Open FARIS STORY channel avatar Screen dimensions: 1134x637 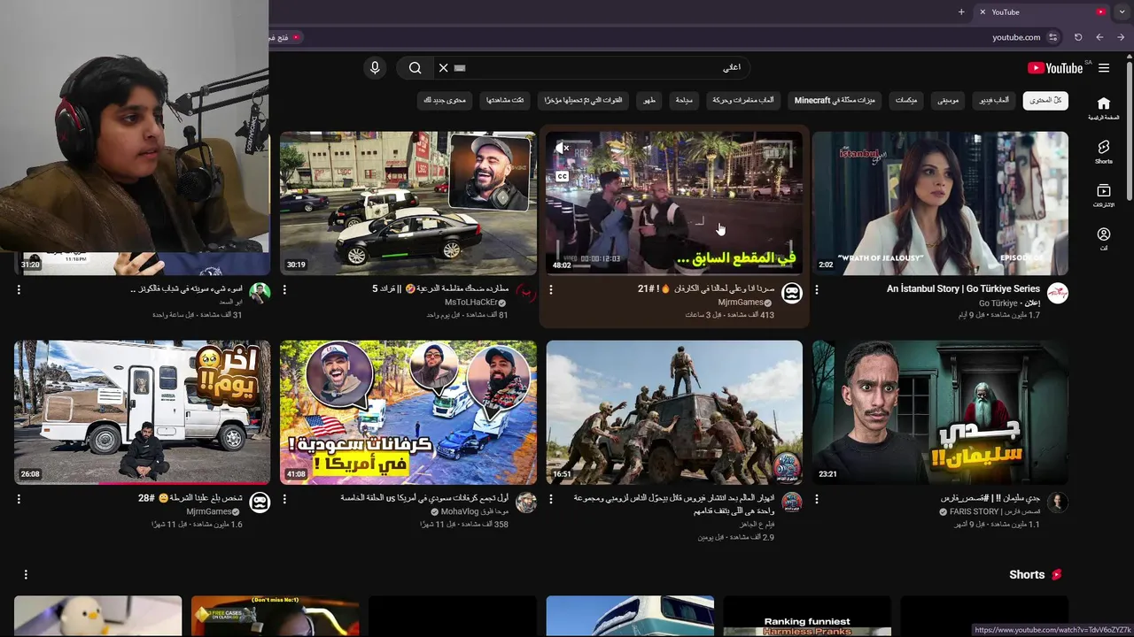pos(1057,503)
